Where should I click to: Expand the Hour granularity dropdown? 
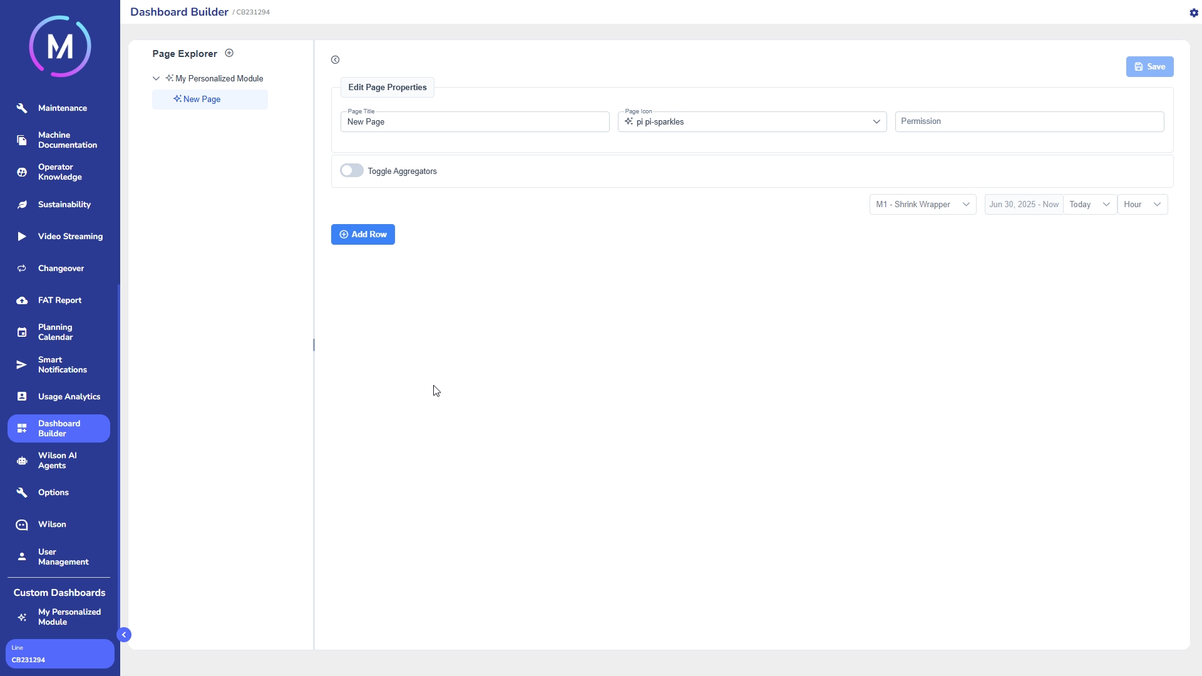click(1142, 205)
